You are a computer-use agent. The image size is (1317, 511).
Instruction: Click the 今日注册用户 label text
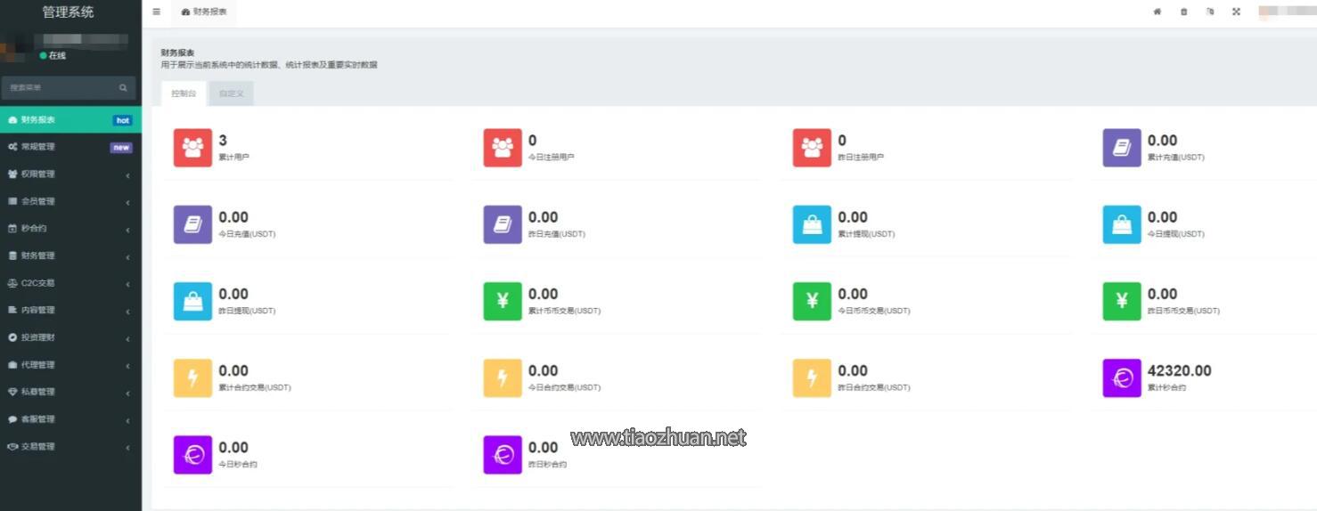[551, 158]
